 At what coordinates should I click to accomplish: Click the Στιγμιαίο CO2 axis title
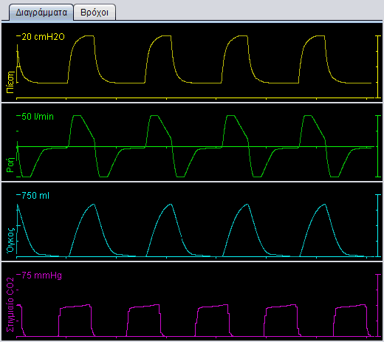tap(10, 304)
